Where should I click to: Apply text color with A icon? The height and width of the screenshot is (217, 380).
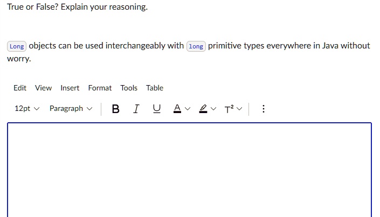(177, 109)
